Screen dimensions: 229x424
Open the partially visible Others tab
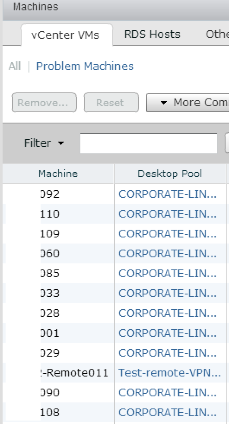click(217, 35)
